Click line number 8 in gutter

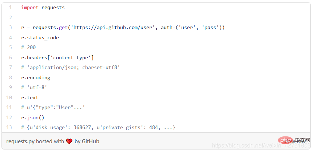(x=10, y=77)
